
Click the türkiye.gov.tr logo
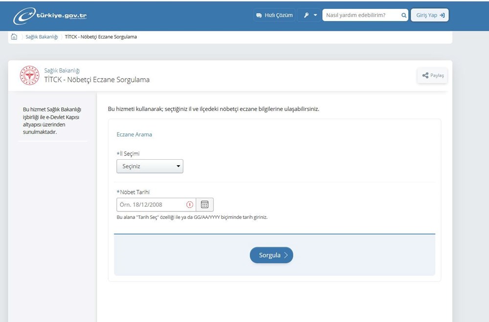50,16
